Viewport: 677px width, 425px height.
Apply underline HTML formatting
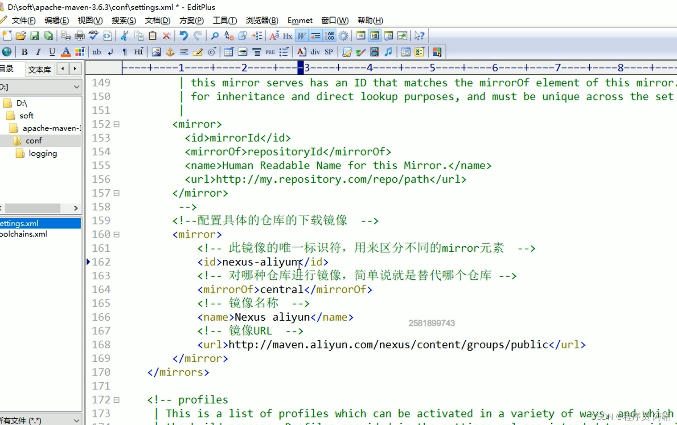52,52
